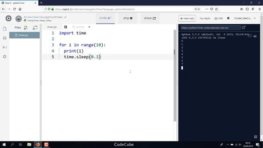Reset the zoom level indicator
This screenshot has height=148, width=263.
coord(197,9)
